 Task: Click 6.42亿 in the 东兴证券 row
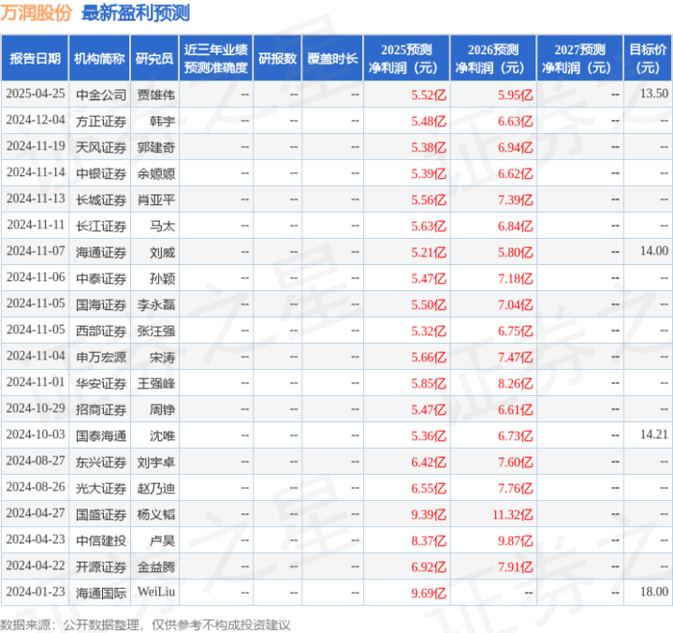[x=429, y=463]
